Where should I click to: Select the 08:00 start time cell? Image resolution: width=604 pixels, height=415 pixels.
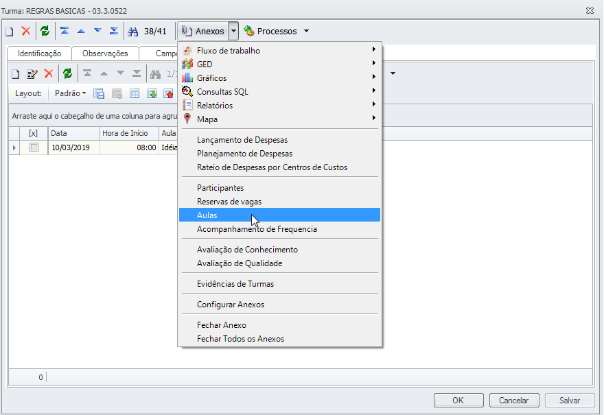tap(130, 147)
